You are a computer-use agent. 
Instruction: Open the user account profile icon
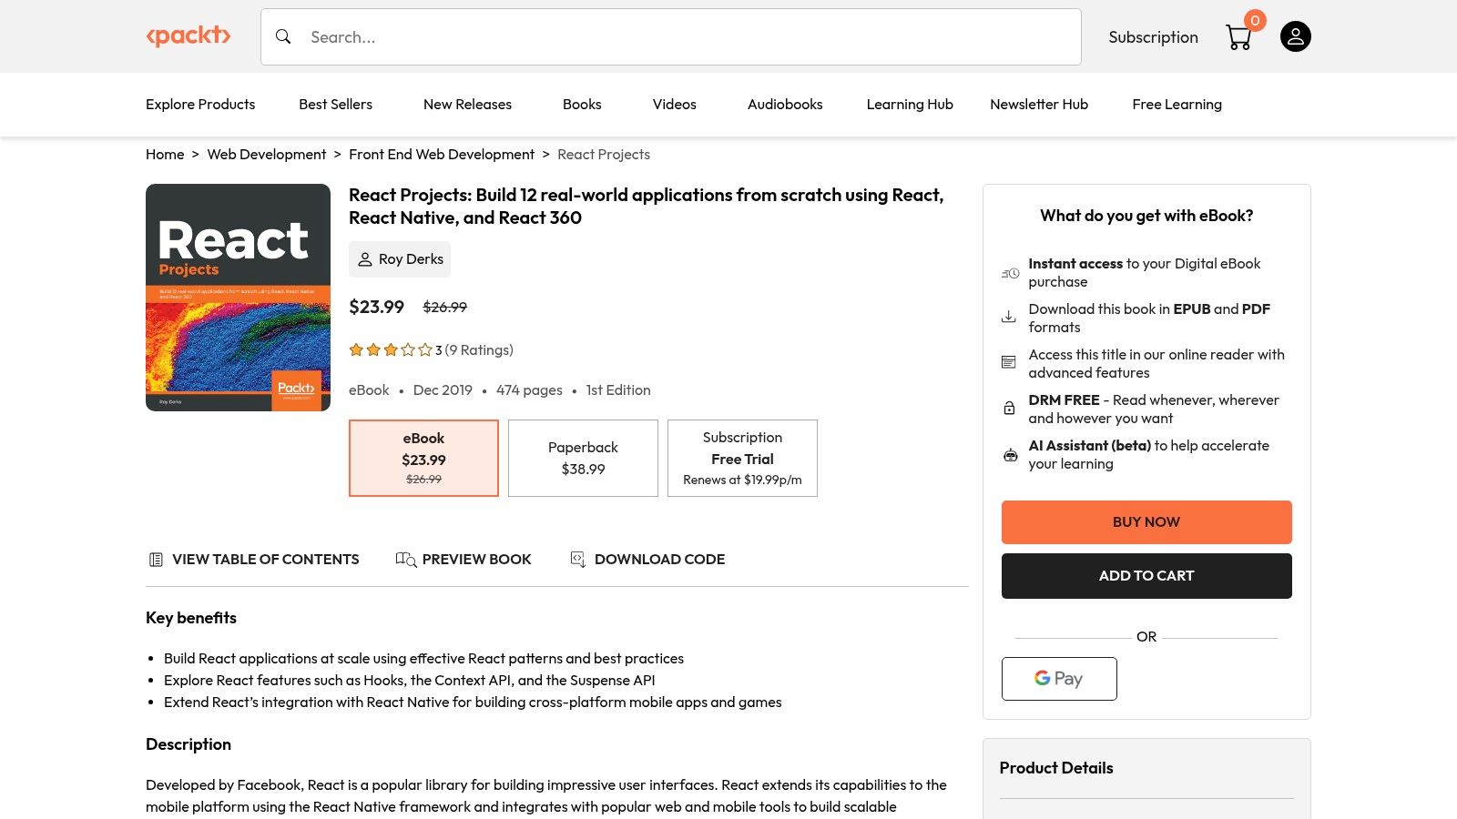pos(1295,36)
